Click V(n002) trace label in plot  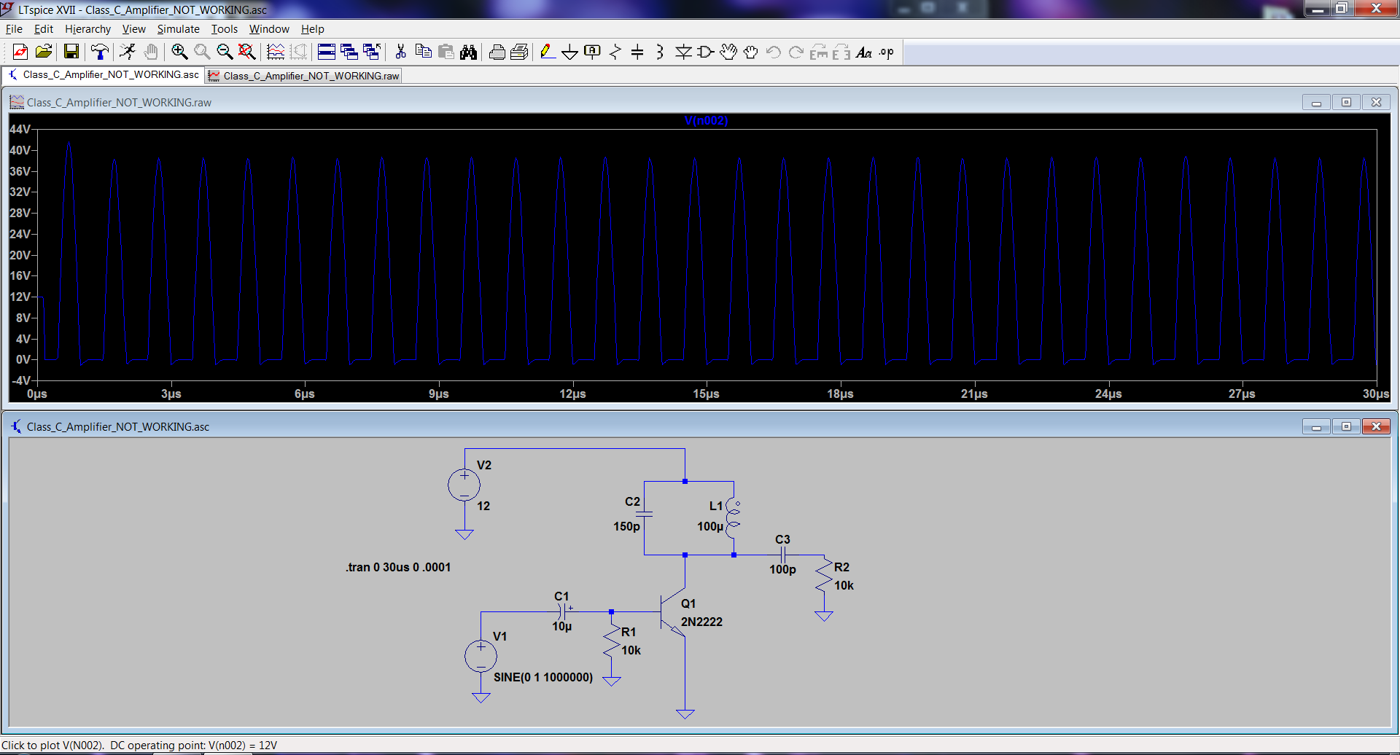706,121
